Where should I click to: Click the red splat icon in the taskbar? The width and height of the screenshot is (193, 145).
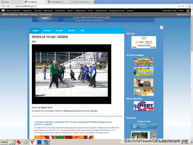pos(19,142)
